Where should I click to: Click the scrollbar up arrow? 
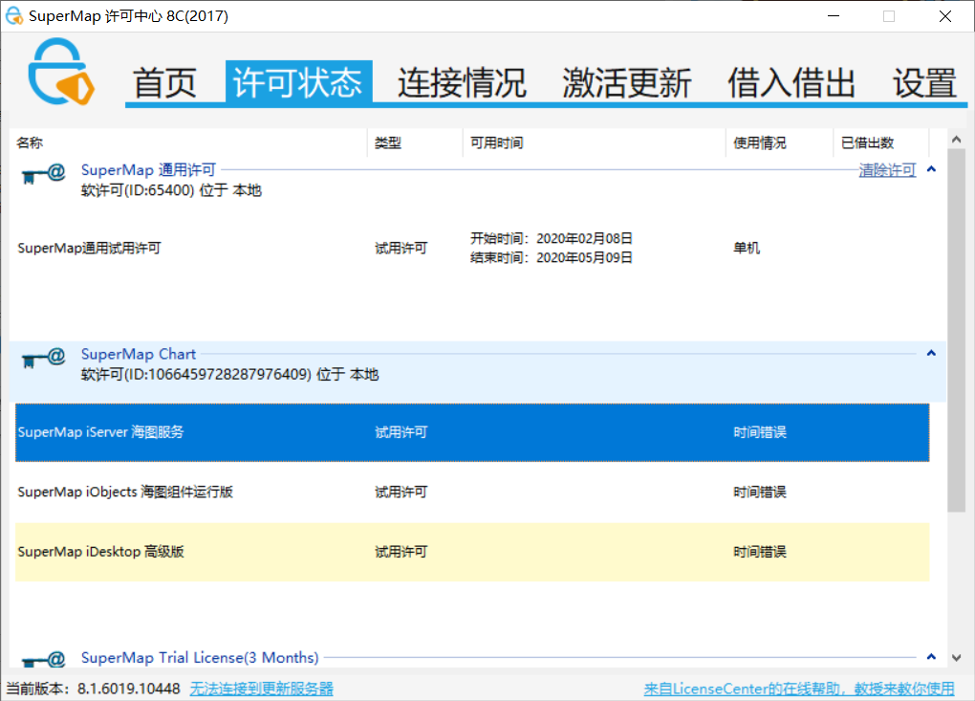point(956,140)
